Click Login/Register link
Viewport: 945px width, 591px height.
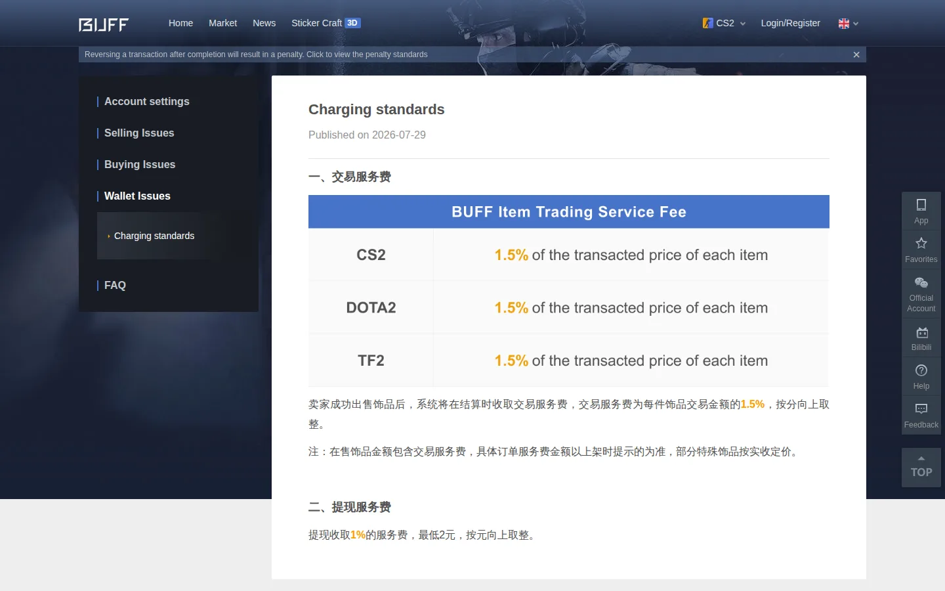coord(790,23)
